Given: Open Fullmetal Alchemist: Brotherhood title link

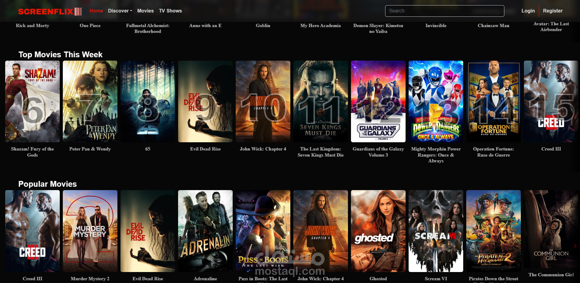Looking at the screenshot, I should [148, 28].
